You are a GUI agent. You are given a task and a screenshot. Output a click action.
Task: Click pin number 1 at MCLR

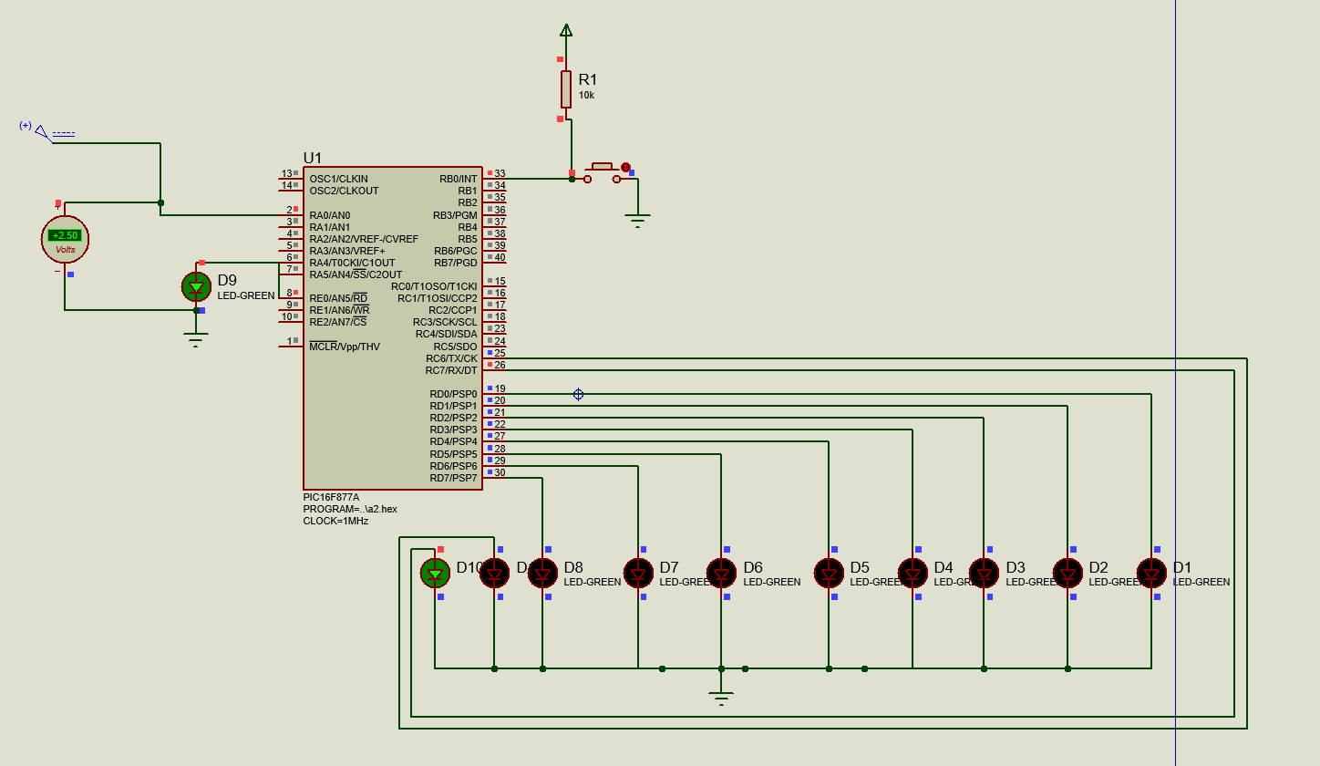pos(291,341)
